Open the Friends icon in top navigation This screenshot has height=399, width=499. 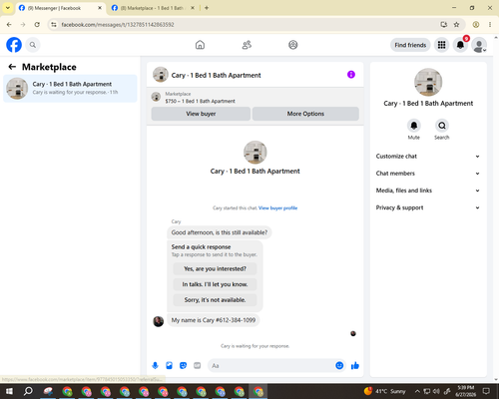point(247,45)
